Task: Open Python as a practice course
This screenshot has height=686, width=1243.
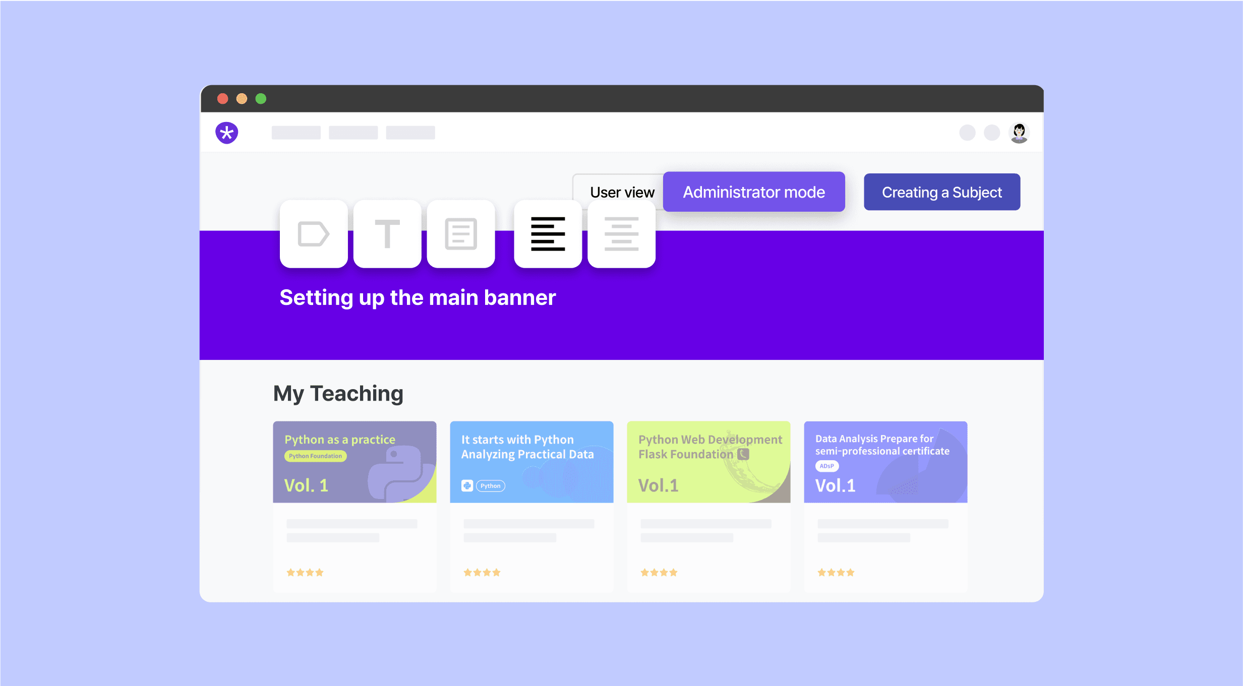Action: click(x=354, y=462)
